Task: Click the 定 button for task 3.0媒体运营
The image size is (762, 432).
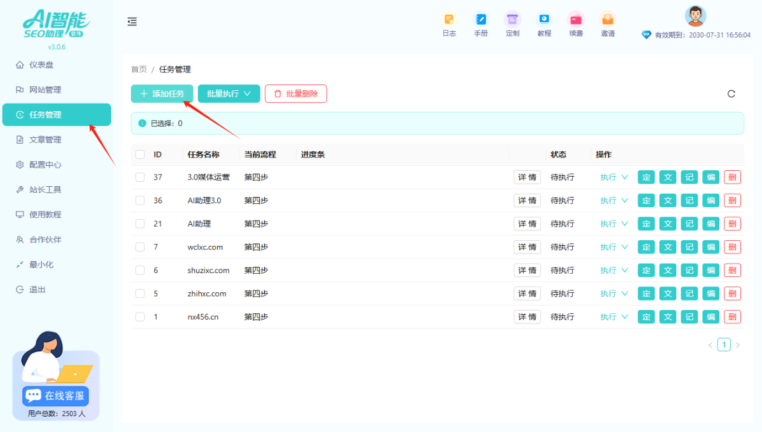Action: coord(646,177)
